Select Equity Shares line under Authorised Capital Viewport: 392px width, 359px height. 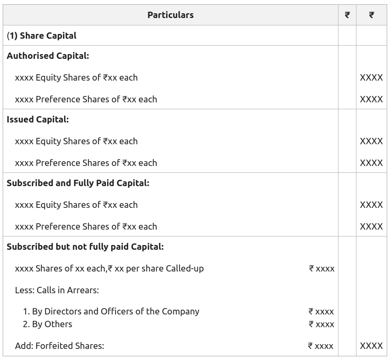[x=76, y=77]
